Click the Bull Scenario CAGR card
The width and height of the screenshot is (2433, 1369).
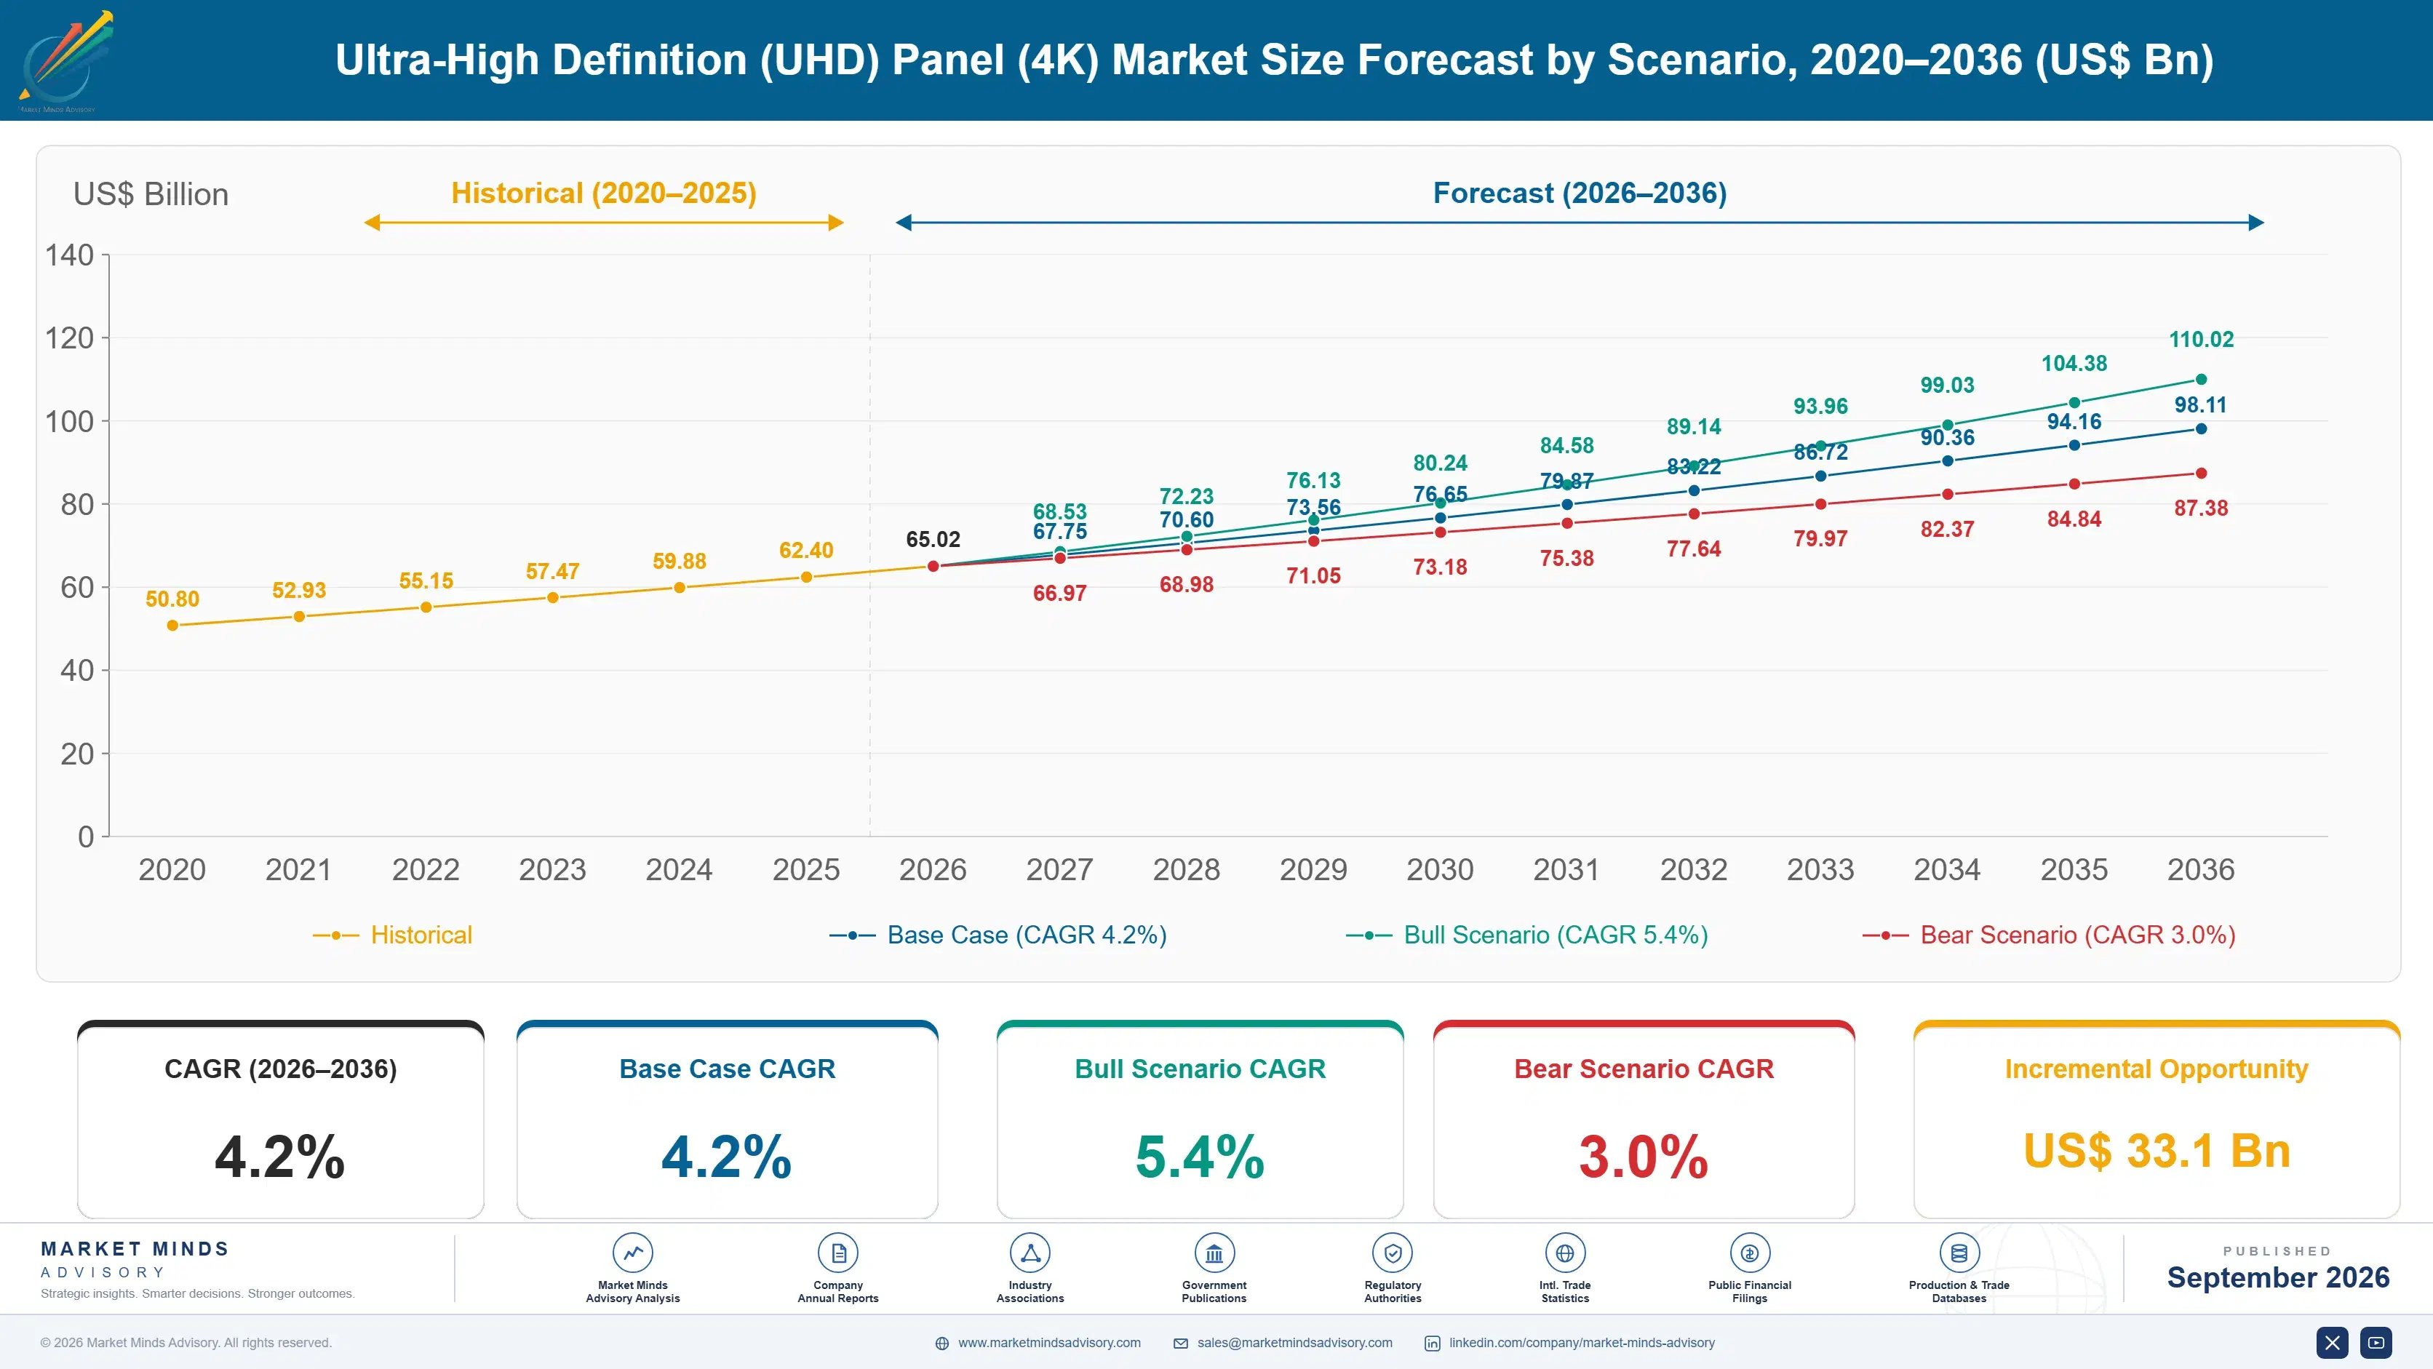click(1200, 1119)
